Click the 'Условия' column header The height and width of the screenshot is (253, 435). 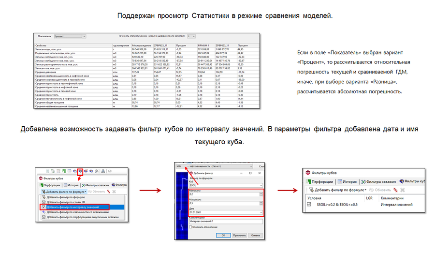pyautogui.click(x=314, y=198)
